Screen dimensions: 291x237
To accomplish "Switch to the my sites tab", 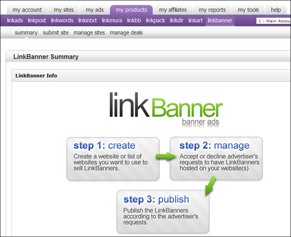I will click(64, 10).
